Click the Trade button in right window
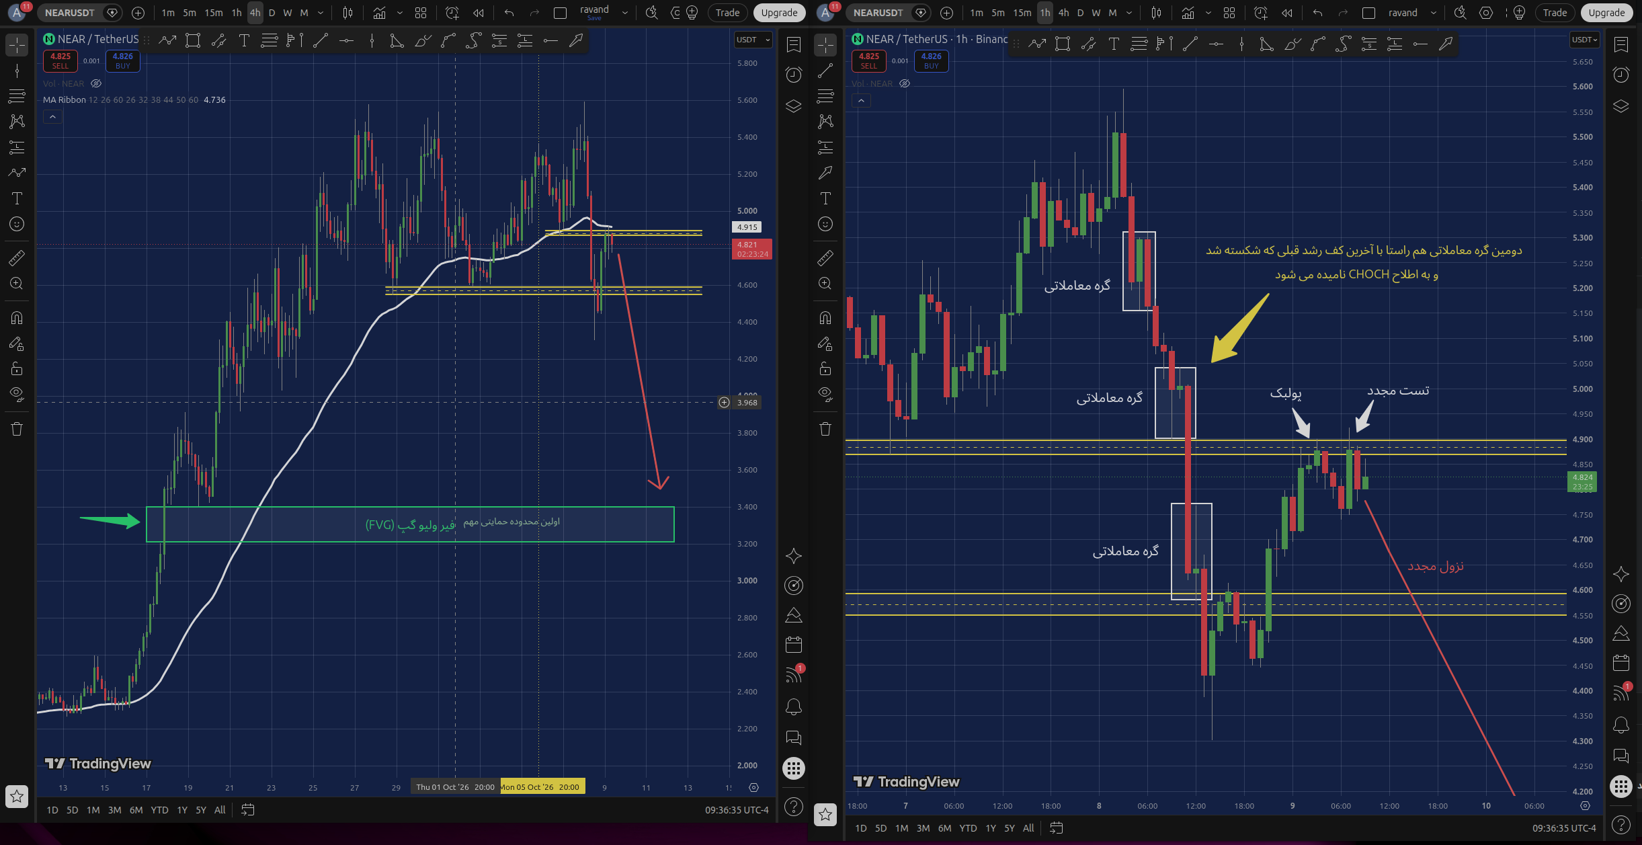 coord(1555,13)
